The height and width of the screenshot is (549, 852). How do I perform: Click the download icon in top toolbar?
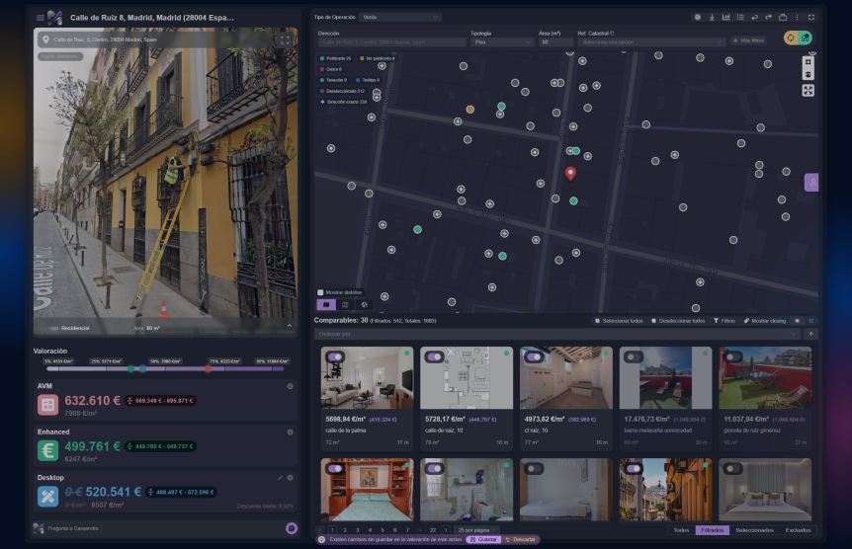pyautogui.click(x=712, y=17)
